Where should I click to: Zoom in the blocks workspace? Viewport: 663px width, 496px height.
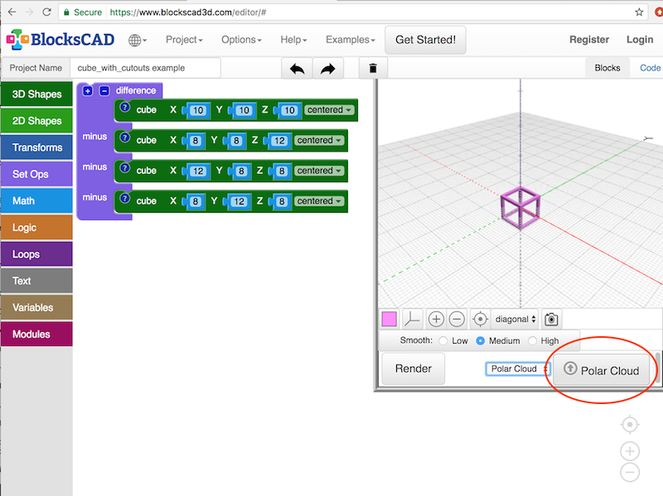pyautogui.click(x=630, y=451)
